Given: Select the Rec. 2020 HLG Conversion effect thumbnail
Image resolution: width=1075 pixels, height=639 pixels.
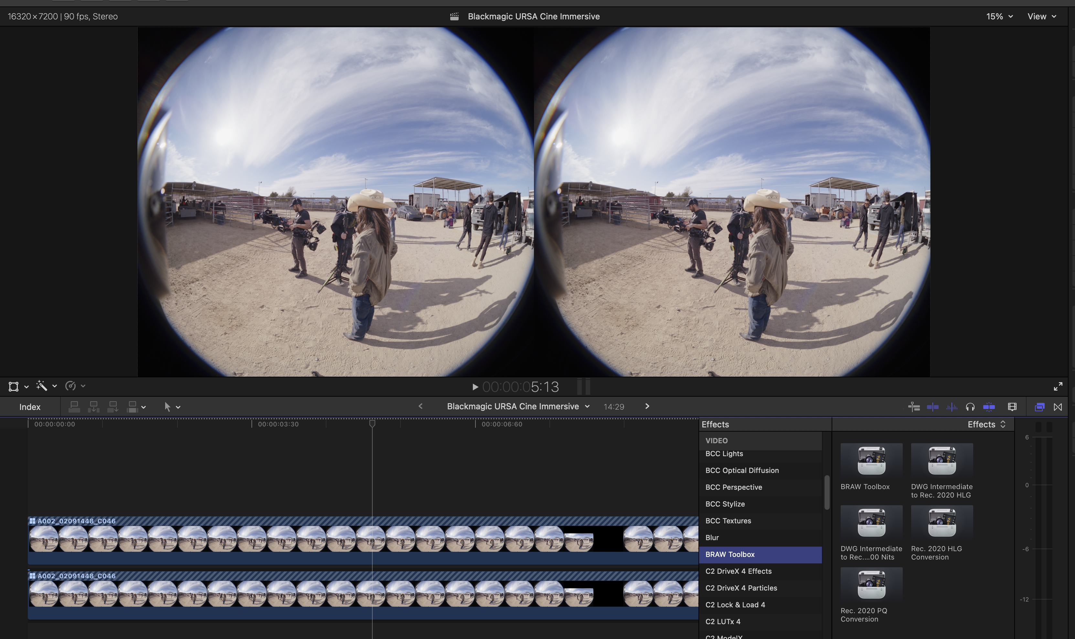Looking at the screenshot, I should point(942,523).
